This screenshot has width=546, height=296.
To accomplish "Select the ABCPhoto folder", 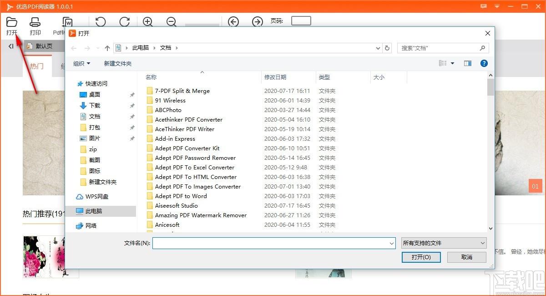I will pyautogui.click(x=164, y=110).
